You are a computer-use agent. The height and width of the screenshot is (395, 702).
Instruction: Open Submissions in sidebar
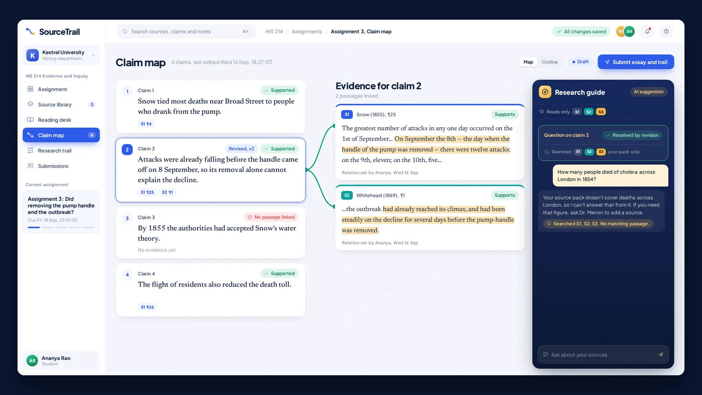pos(61,166)
